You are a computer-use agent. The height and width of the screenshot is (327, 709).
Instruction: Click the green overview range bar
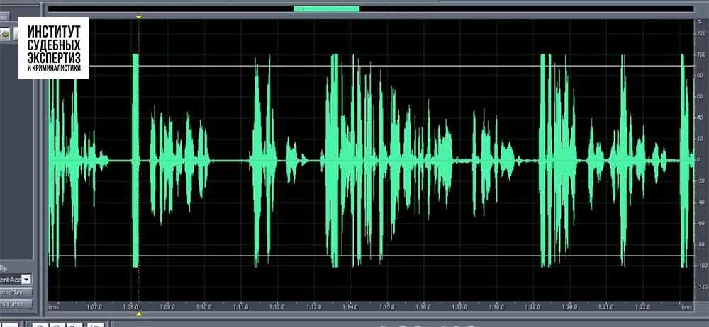[326, 8]
